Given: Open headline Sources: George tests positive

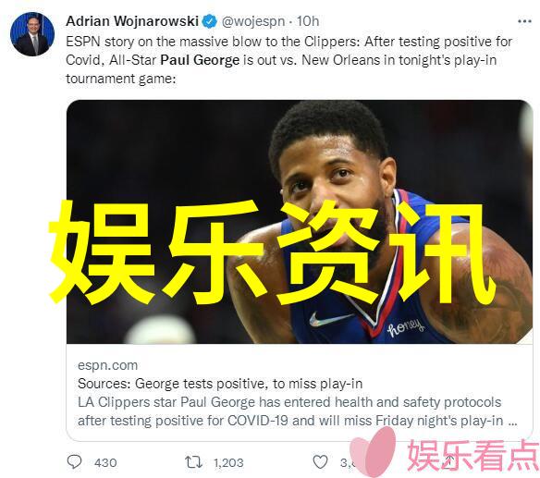Looking at the screenshot, I should pos(220,384).
